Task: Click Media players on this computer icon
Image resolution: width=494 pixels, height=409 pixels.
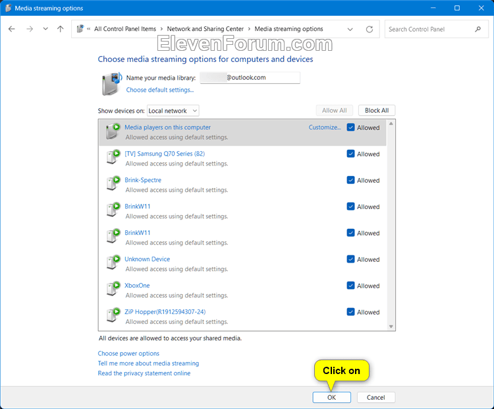Action: click(113, 131)
